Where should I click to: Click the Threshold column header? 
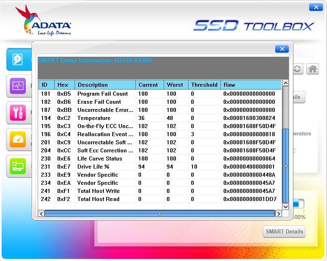tap(204, 85)
